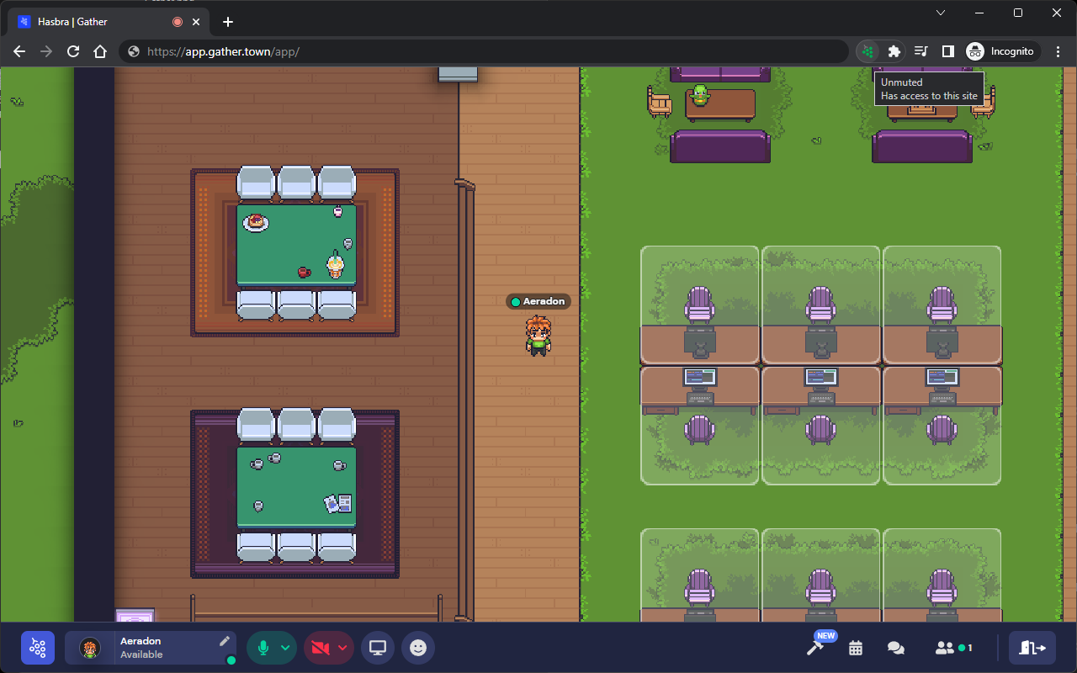
Task: Show the participants list
Action: 953,648
